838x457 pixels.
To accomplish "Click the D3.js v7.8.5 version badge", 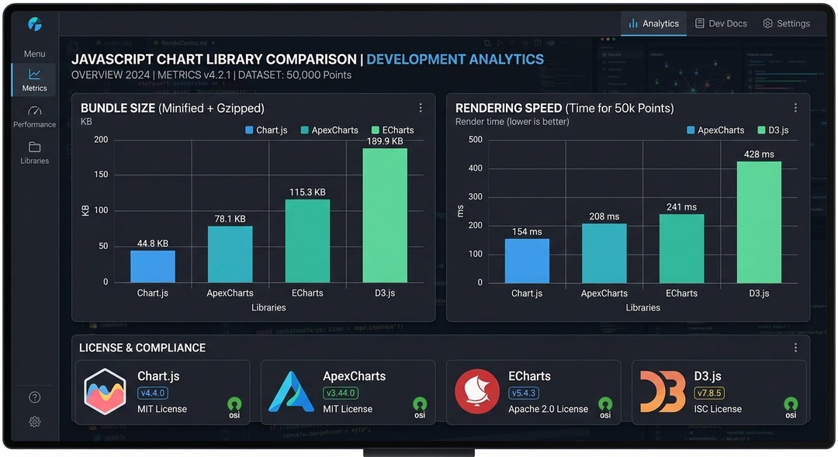I will pos(709,393).
